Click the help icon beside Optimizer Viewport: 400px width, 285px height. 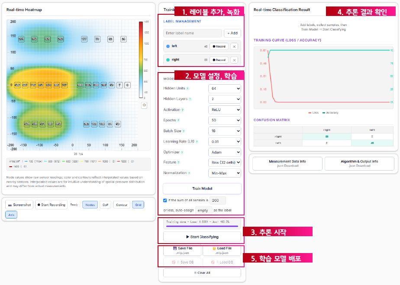click(182, 152)
